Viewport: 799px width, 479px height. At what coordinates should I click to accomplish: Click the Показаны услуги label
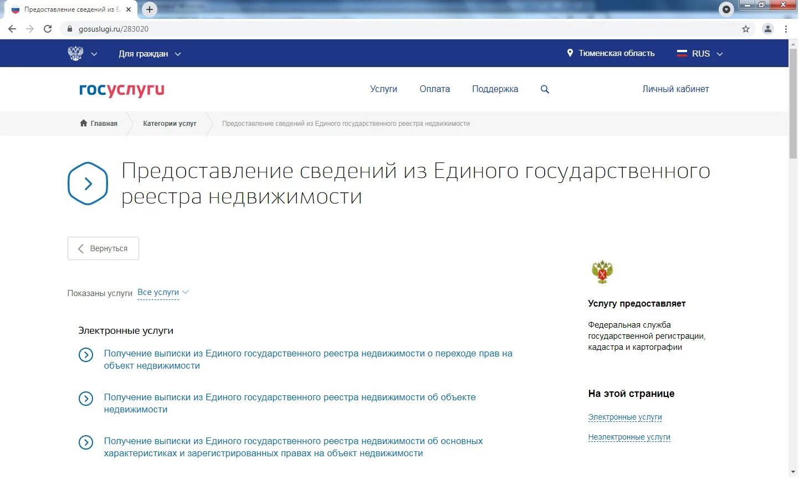point(100,293)
